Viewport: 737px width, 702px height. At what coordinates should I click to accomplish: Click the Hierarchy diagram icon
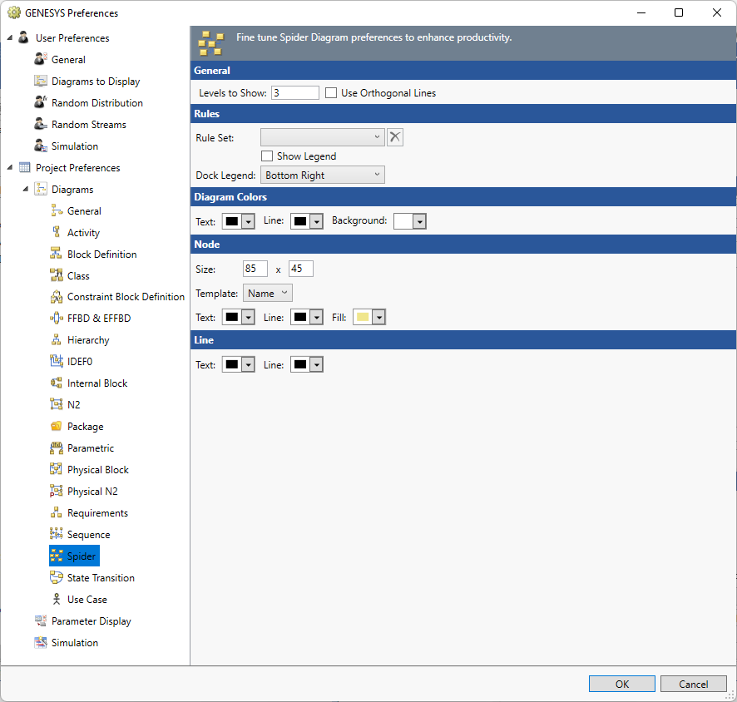tap(57, 340)
